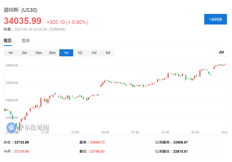The height and width of the screenshot is (162, 232).
Task: Click the current price 34035.99
Action: point(23,21)
